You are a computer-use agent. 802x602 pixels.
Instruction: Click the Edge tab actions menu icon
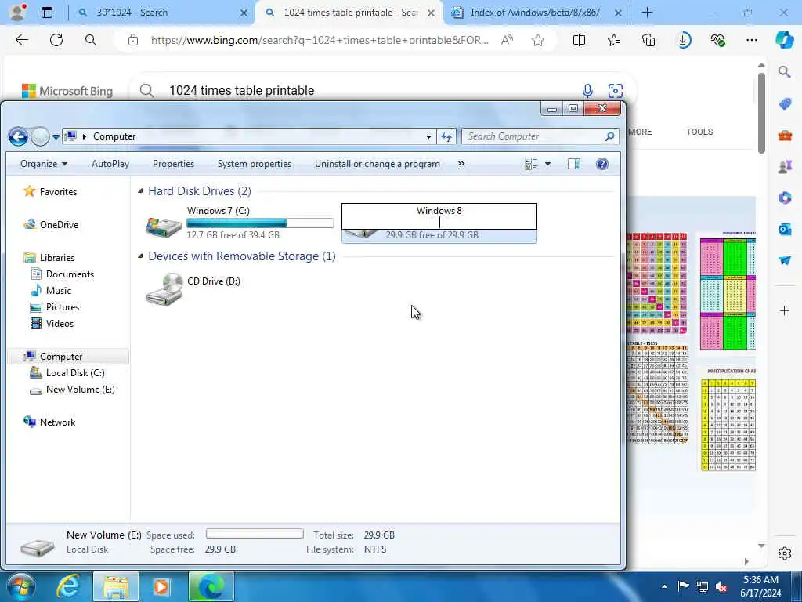point(46,13)
